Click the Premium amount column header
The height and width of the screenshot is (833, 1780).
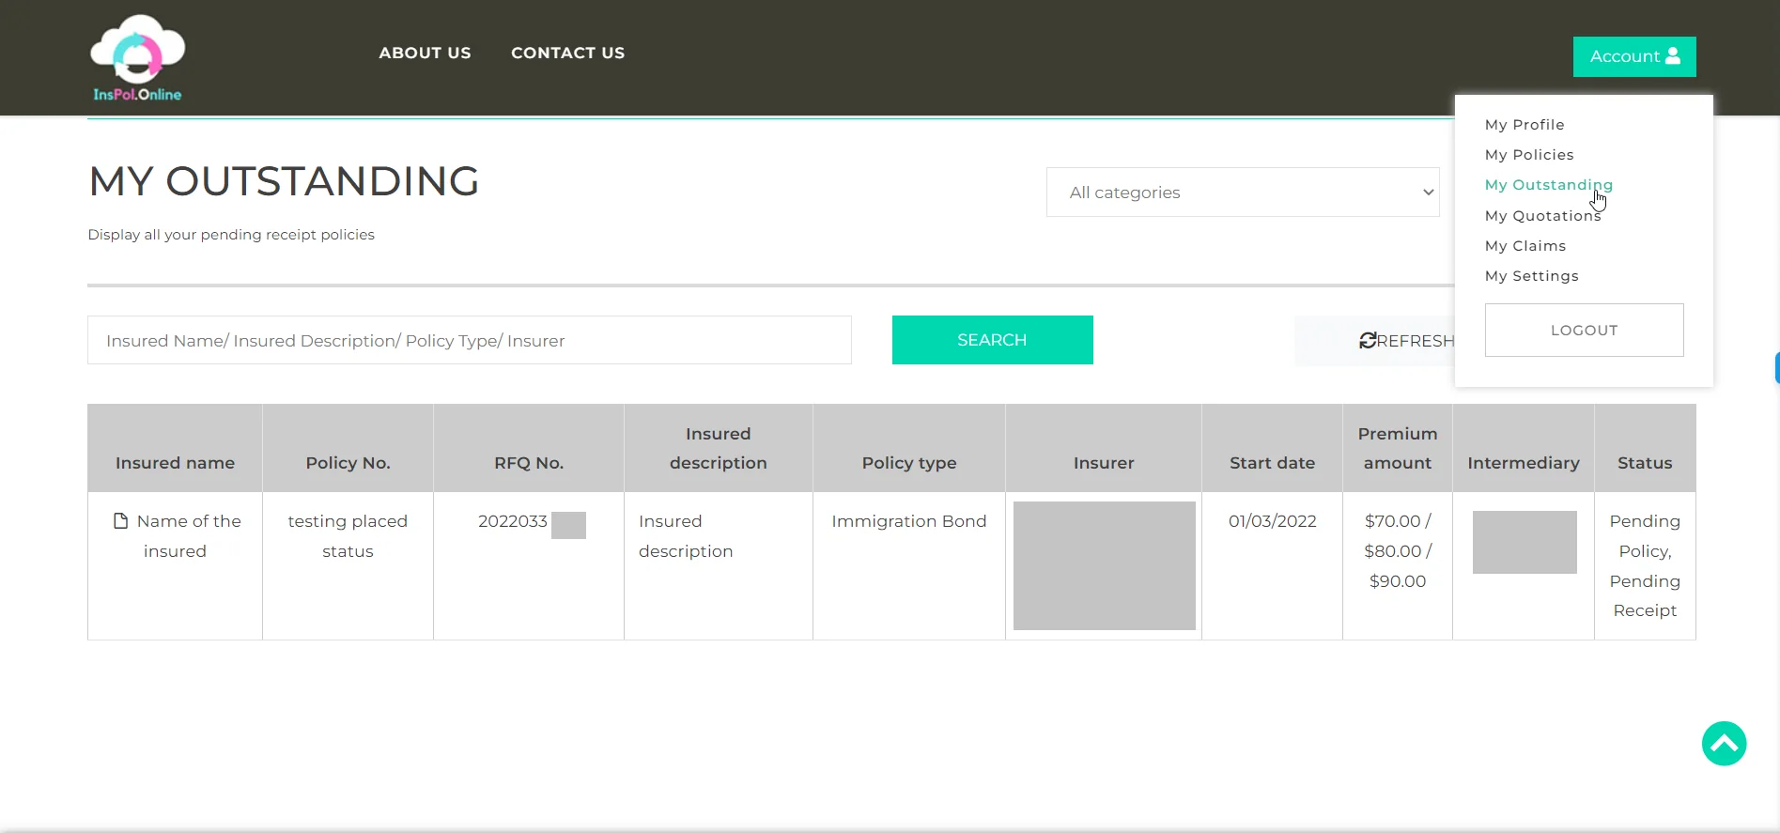click(x=1398, y=448)
